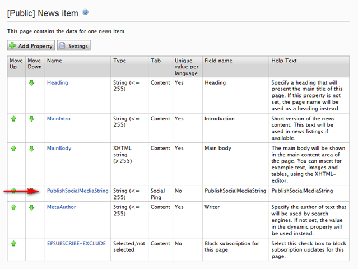
Task: Move the MainBody property up
Action: tap(13, 149)
